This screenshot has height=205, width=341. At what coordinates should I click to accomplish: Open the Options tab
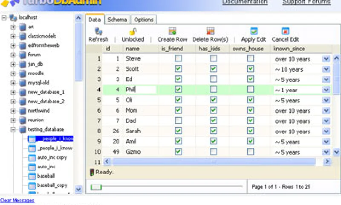click(144, 20)
